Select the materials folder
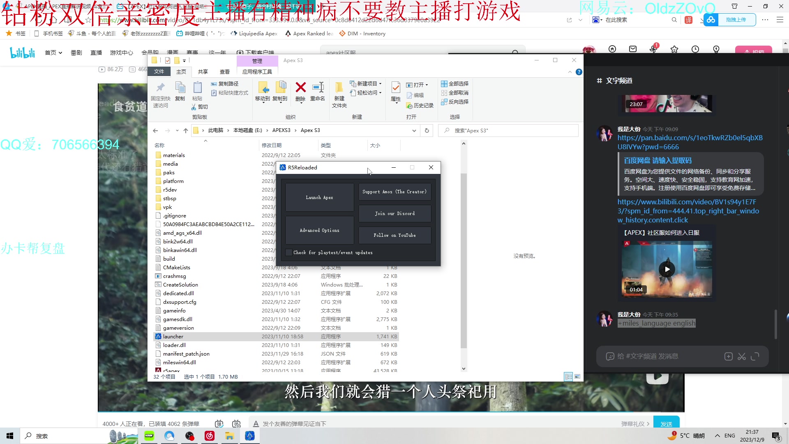This screenshot has height=444, width=789. point(276,155)
